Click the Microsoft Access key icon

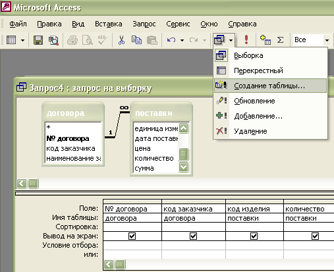tap(6, 6)
